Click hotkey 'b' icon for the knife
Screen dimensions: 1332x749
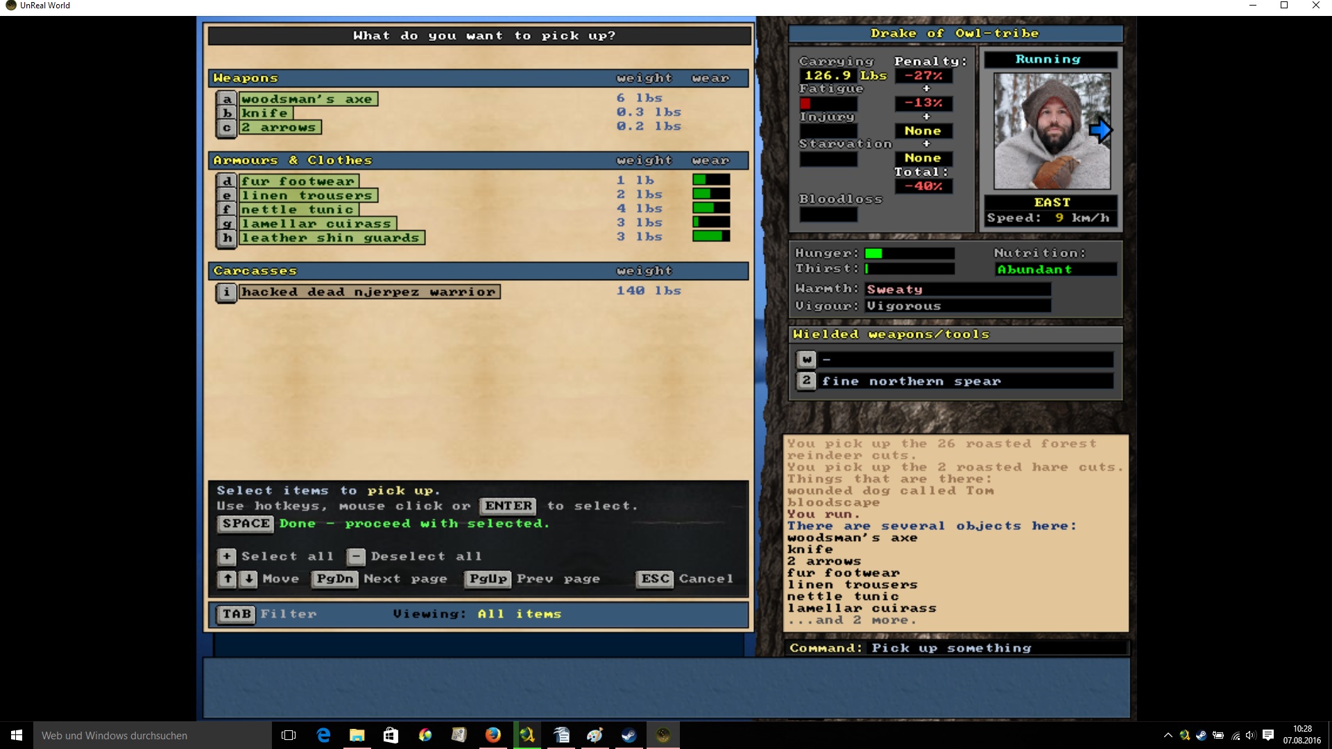click(x=227, y=113)
